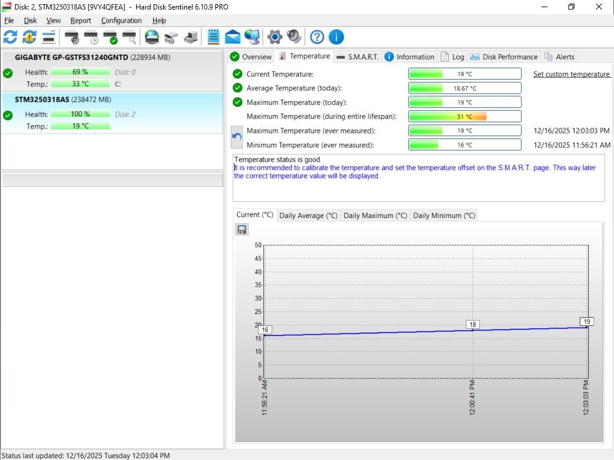This screenshot has height=460, width=614.
Task: Switch to the Disk Performance tab
Action: 504,57
